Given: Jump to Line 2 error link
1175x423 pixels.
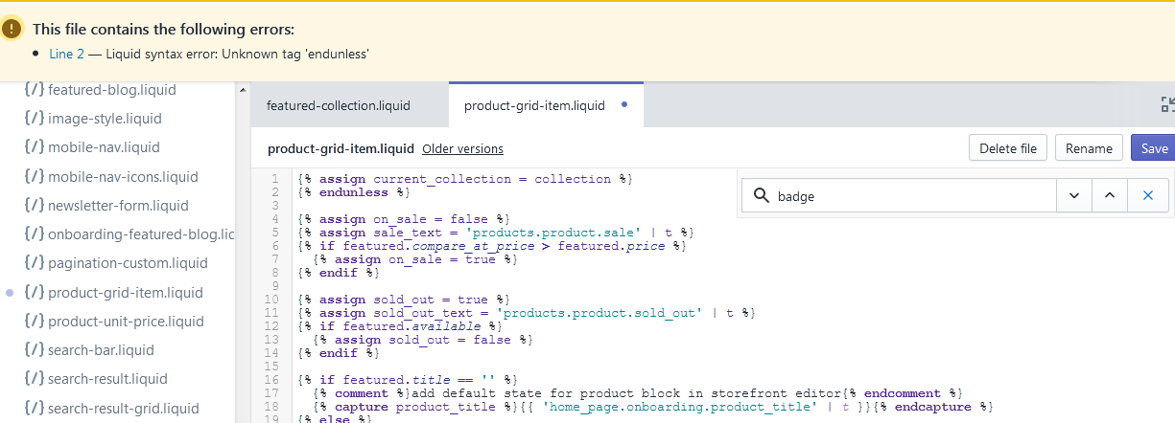Looking at the screenshot, I should point(67,55).
